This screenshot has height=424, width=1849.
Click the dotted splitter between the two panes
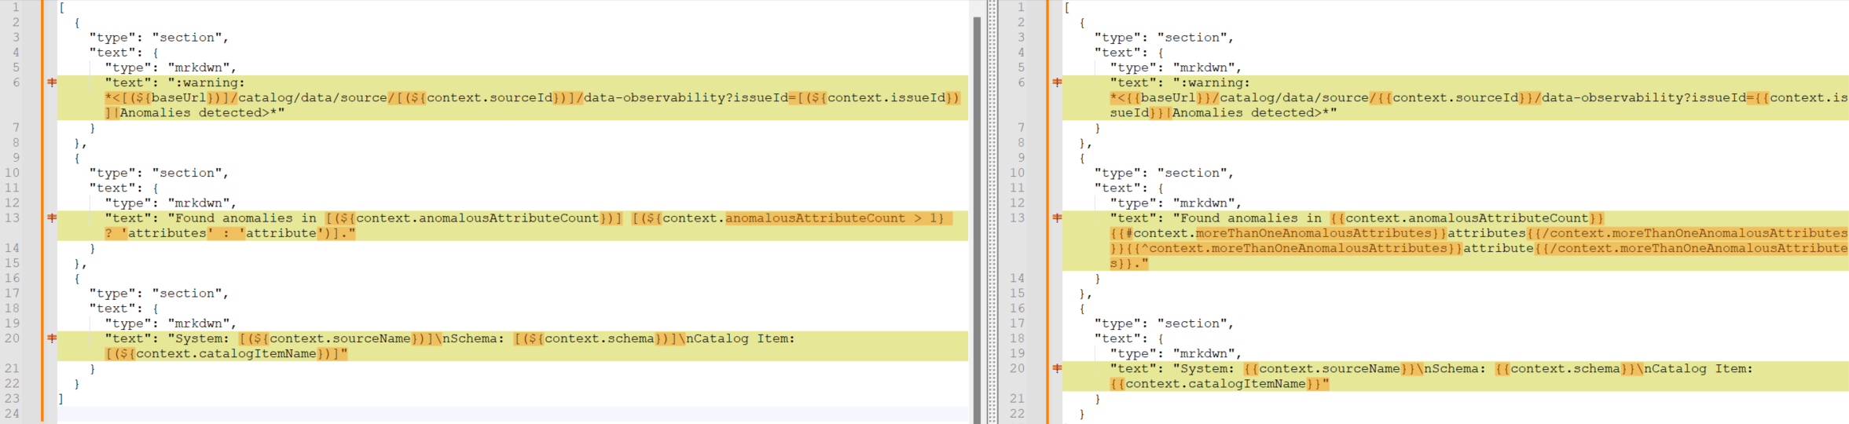[992, 212]
